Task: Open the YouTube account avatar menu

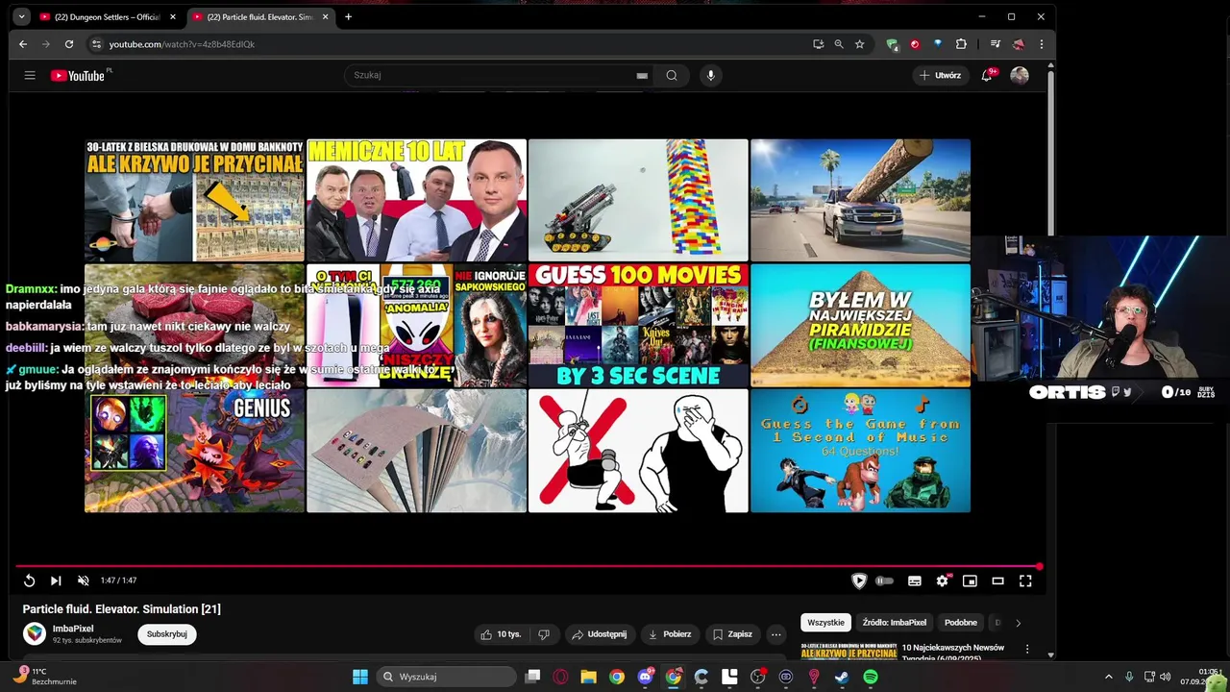Action: [x=1020, y=75]
